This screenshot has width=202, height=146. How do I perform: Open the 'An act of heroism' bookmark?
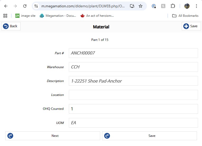pyautogui.click(x=97, y=16)
